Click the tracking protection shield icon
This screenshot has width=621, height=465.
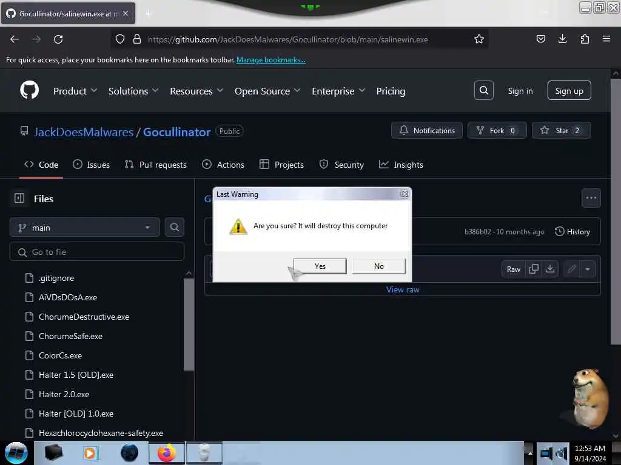(x=120, y=39)
